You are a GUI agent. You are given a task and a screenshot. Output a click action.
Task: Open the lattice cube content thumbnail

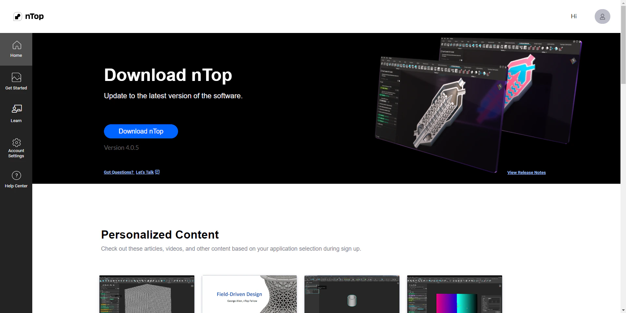click(147, 294)
